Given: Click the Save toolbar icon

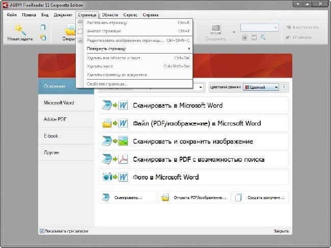Looking at the screenshot, I should tap(215, 29).
